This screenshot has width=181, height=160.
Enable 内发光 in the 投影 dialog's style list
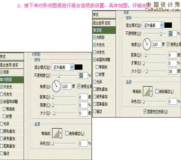click(94, 52)
